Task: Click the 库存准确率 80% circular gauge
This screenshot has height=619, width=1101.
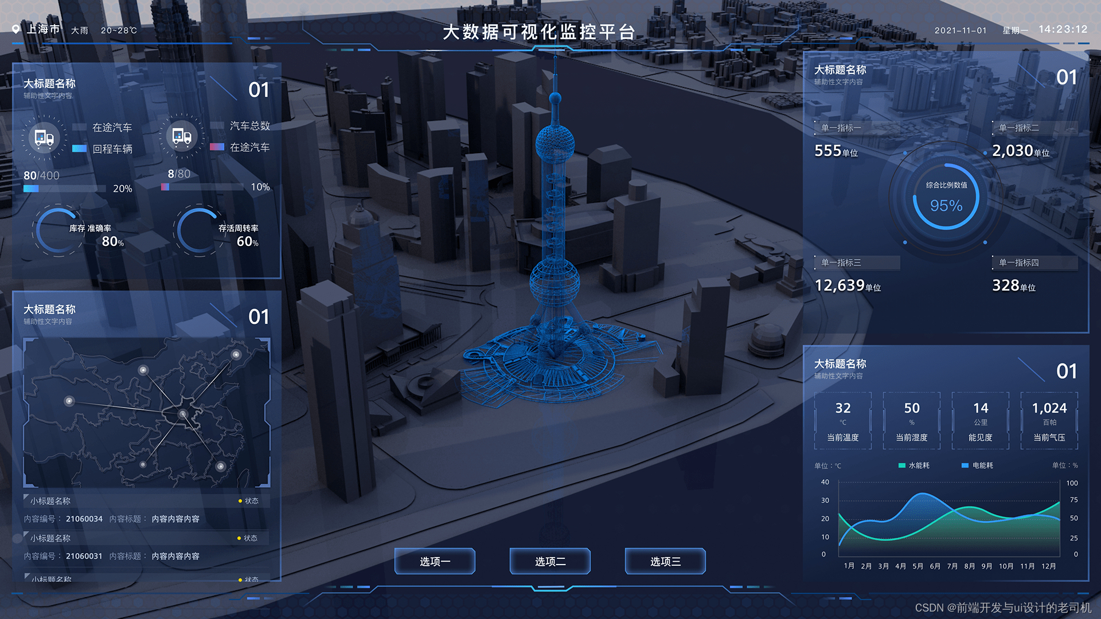Action: [58, 230]
